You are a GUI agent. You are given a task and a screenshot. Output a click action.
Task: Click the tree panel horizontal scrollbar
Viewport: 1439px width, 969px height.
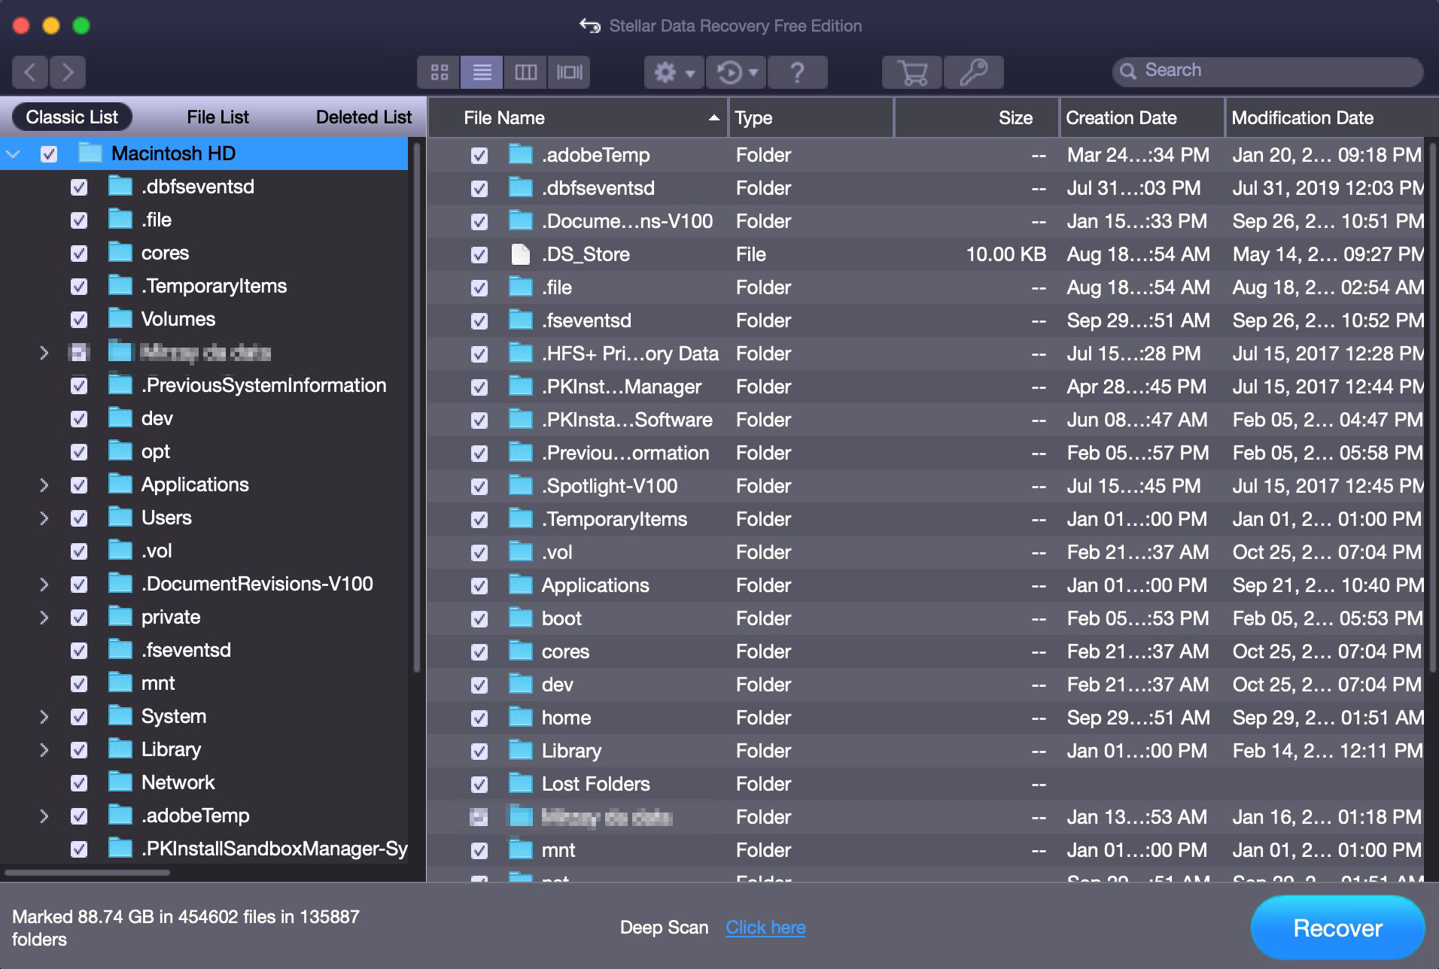[x=87, y=873]
